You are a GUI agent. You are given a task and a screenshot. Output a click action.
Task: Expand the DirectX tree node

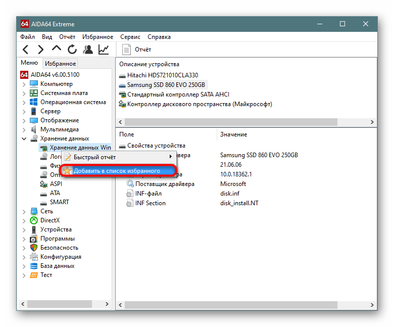click(x=24, y=221)
